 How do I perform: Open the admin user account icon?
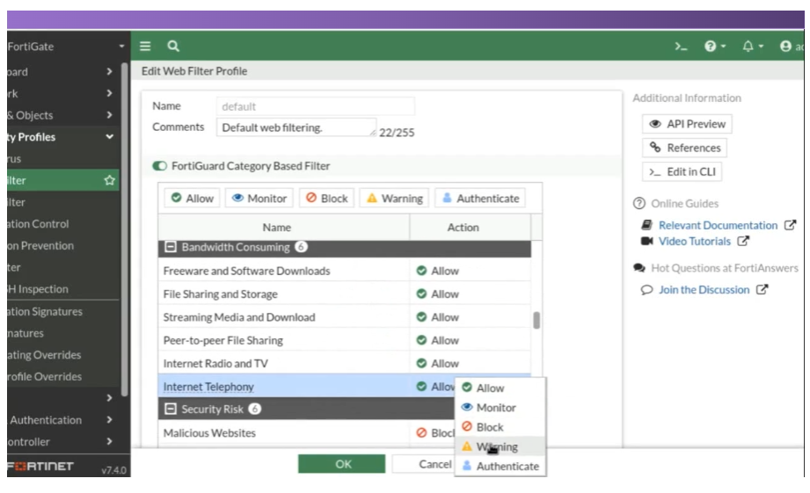click(785, 47)
